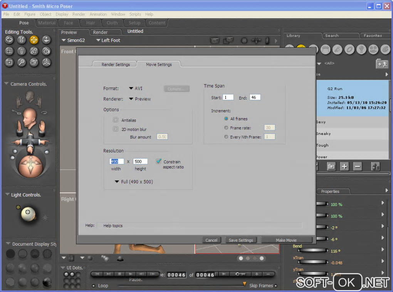Select the magnifier Zoom tool
This screenshot has height=292, width=393.
click(x=22, y=62)
